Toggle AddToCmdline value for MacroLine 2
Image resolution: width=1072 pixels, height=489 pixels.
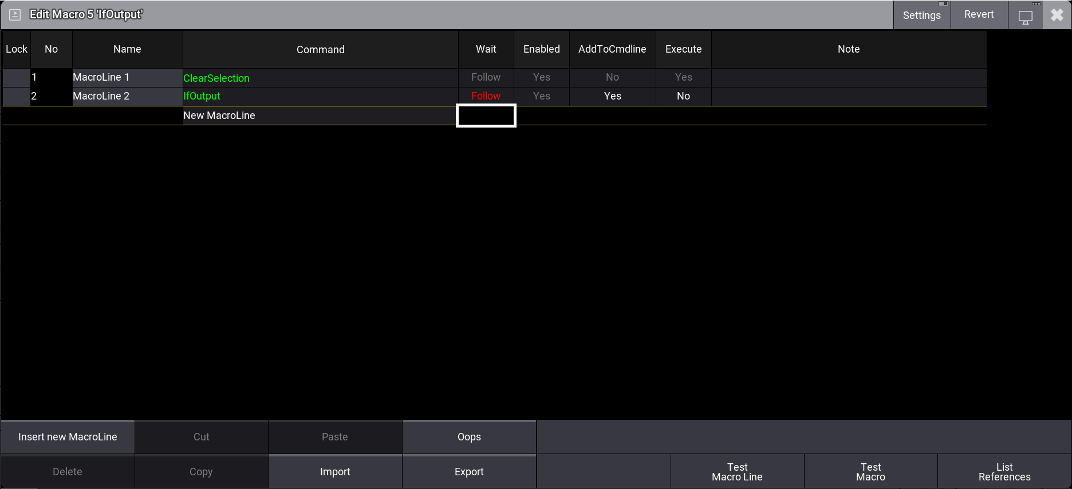(x=612, y=96)
